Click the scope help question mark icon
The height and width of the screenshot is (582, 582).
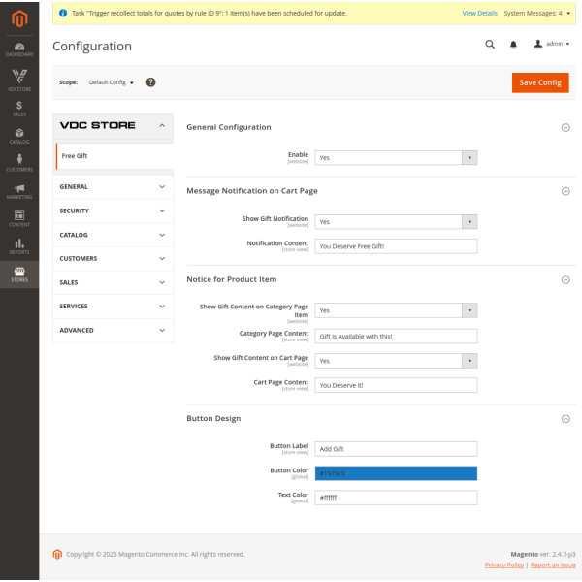151,82
